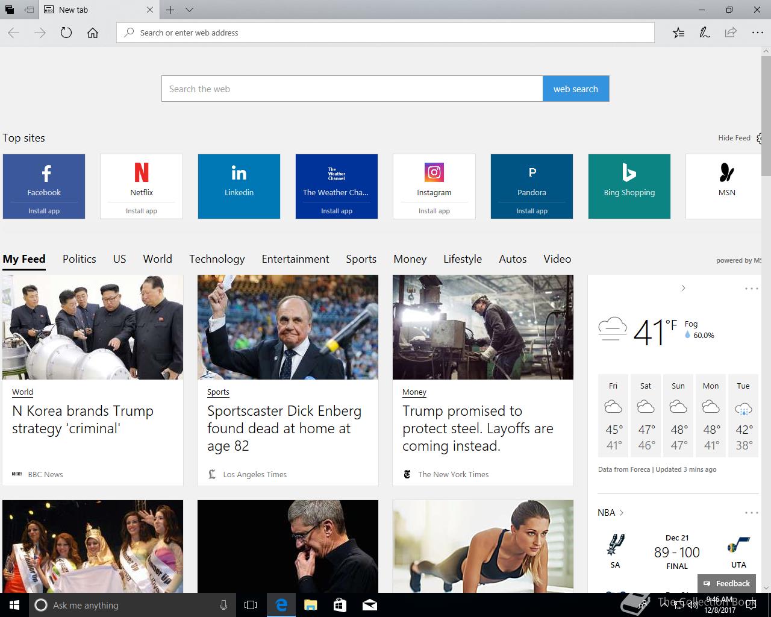Switch to Video feed tab
The image size is (771, 617).
pyautogui.click(x=557, y=259)
